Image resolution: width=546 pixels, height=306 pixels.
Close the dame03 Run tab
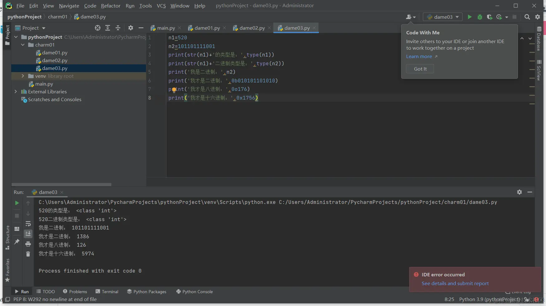pyautogui.click(x=62, y=192)
